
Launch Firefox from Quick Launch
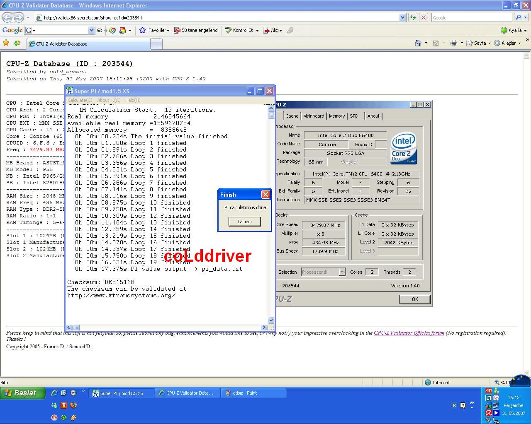[x=73, y=405]
